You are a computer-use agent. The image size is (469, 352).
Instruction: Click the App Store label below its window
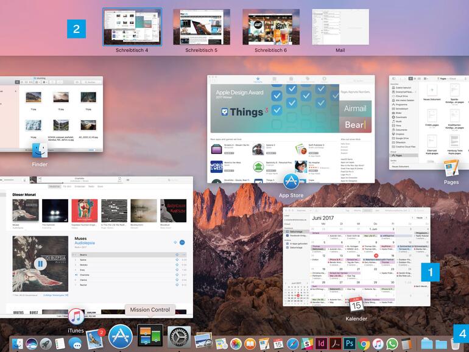pyautogui.click(x=291, y=195)
